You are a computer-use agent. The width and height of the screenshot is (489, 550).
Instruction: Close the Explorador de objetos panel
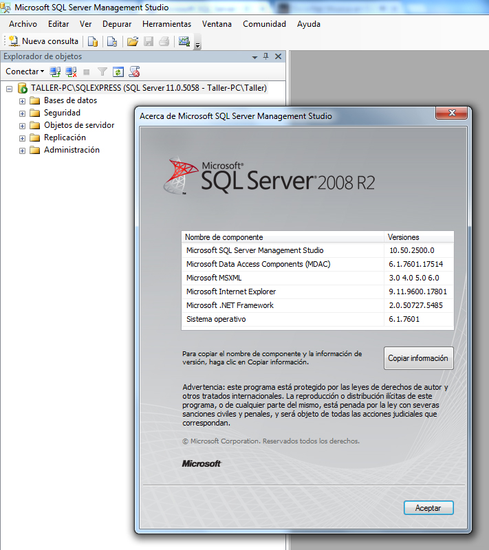point(278,56)
